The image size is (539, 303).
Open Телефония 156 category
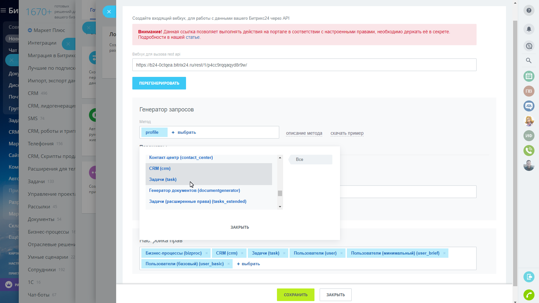click(45, 144)
